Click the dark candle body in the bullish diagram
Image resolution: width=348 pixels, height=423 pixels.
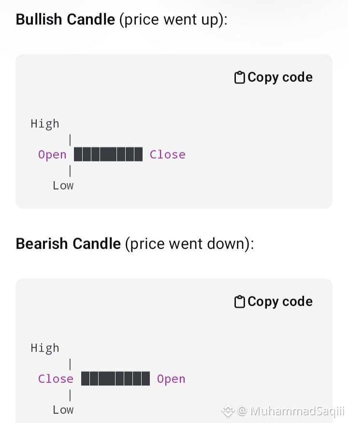[x=108, y=155]
